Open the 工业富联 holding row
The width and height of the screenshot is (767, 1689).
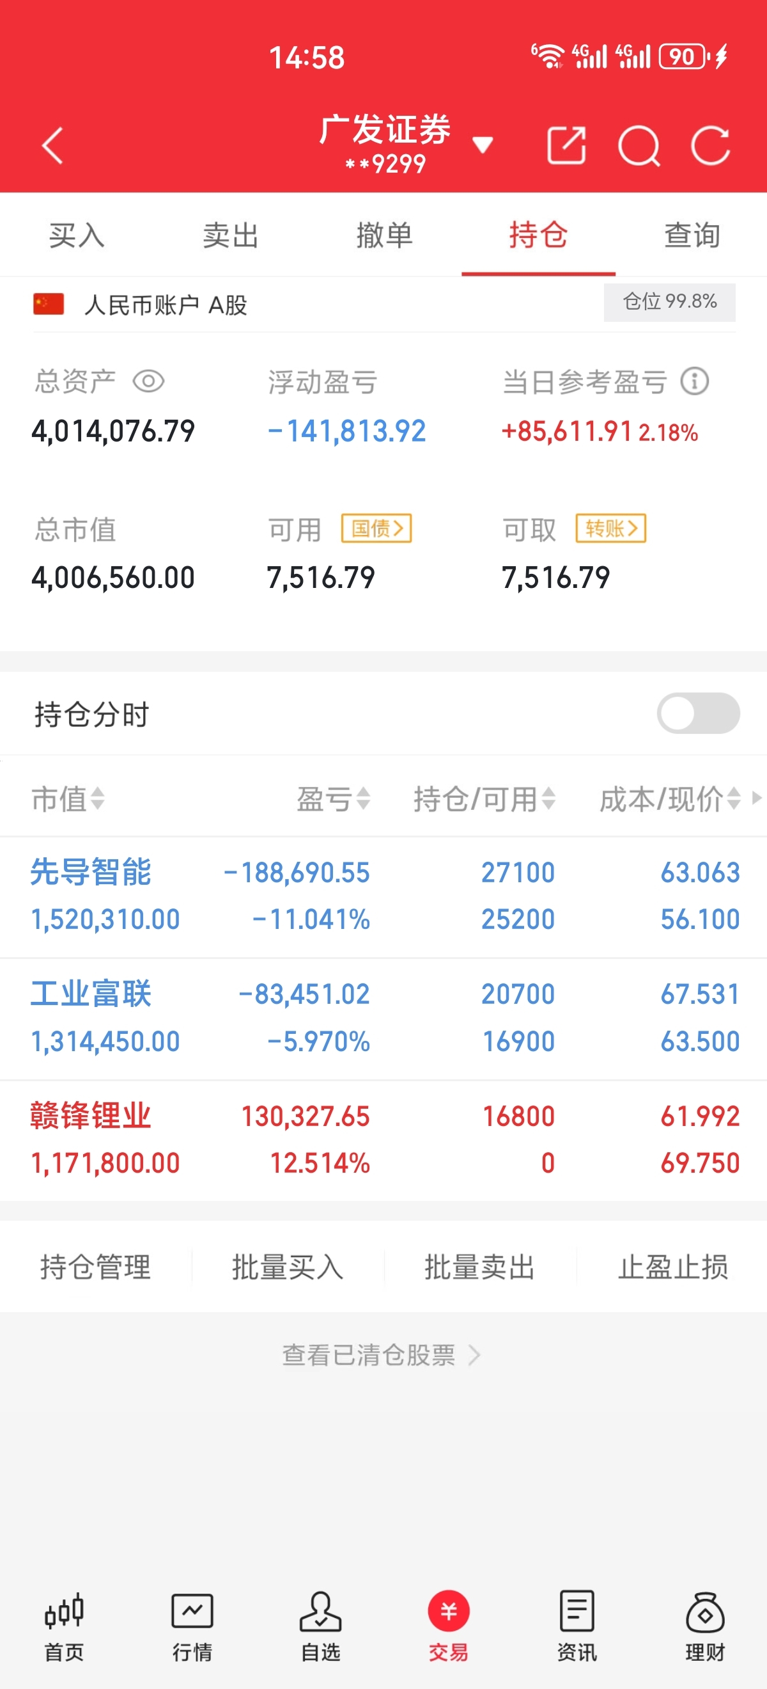[383, 1019]
